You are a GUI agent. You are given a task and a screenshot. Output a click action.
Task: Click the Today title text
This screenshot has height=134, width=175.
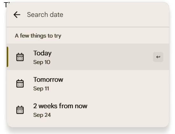(x=43, y=53)
